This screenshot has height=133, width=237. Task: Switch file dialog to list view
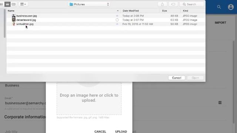click(x=7, y=4)
